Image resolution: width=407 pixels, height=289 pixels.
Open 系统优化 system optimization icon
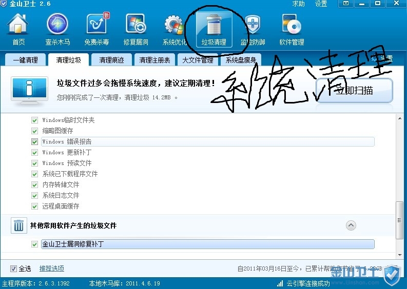(x=174, y=25)
